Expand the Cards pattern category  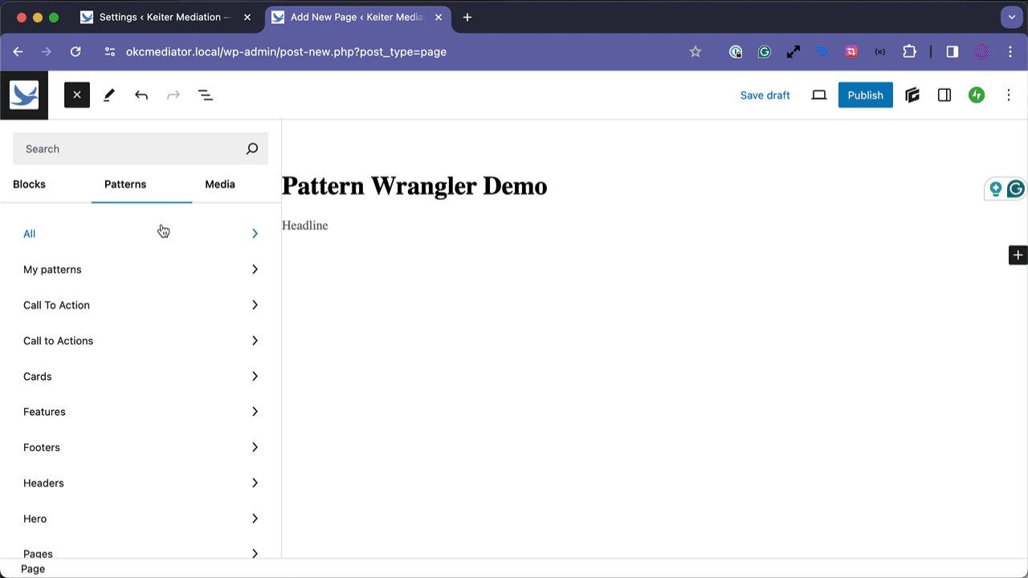[141, 377]
